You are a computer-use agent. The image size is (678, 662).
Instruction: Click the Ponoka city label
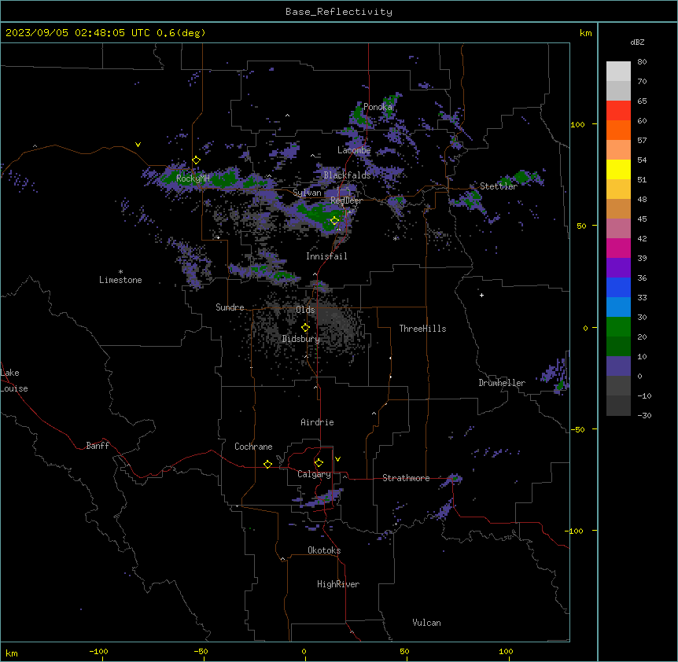(x=378, y=107)
